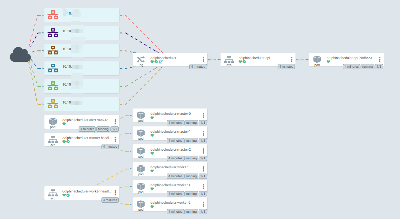
Task: Click the dolphinscheduler ingress shuffle icon
Action: (x=141, y=59)
